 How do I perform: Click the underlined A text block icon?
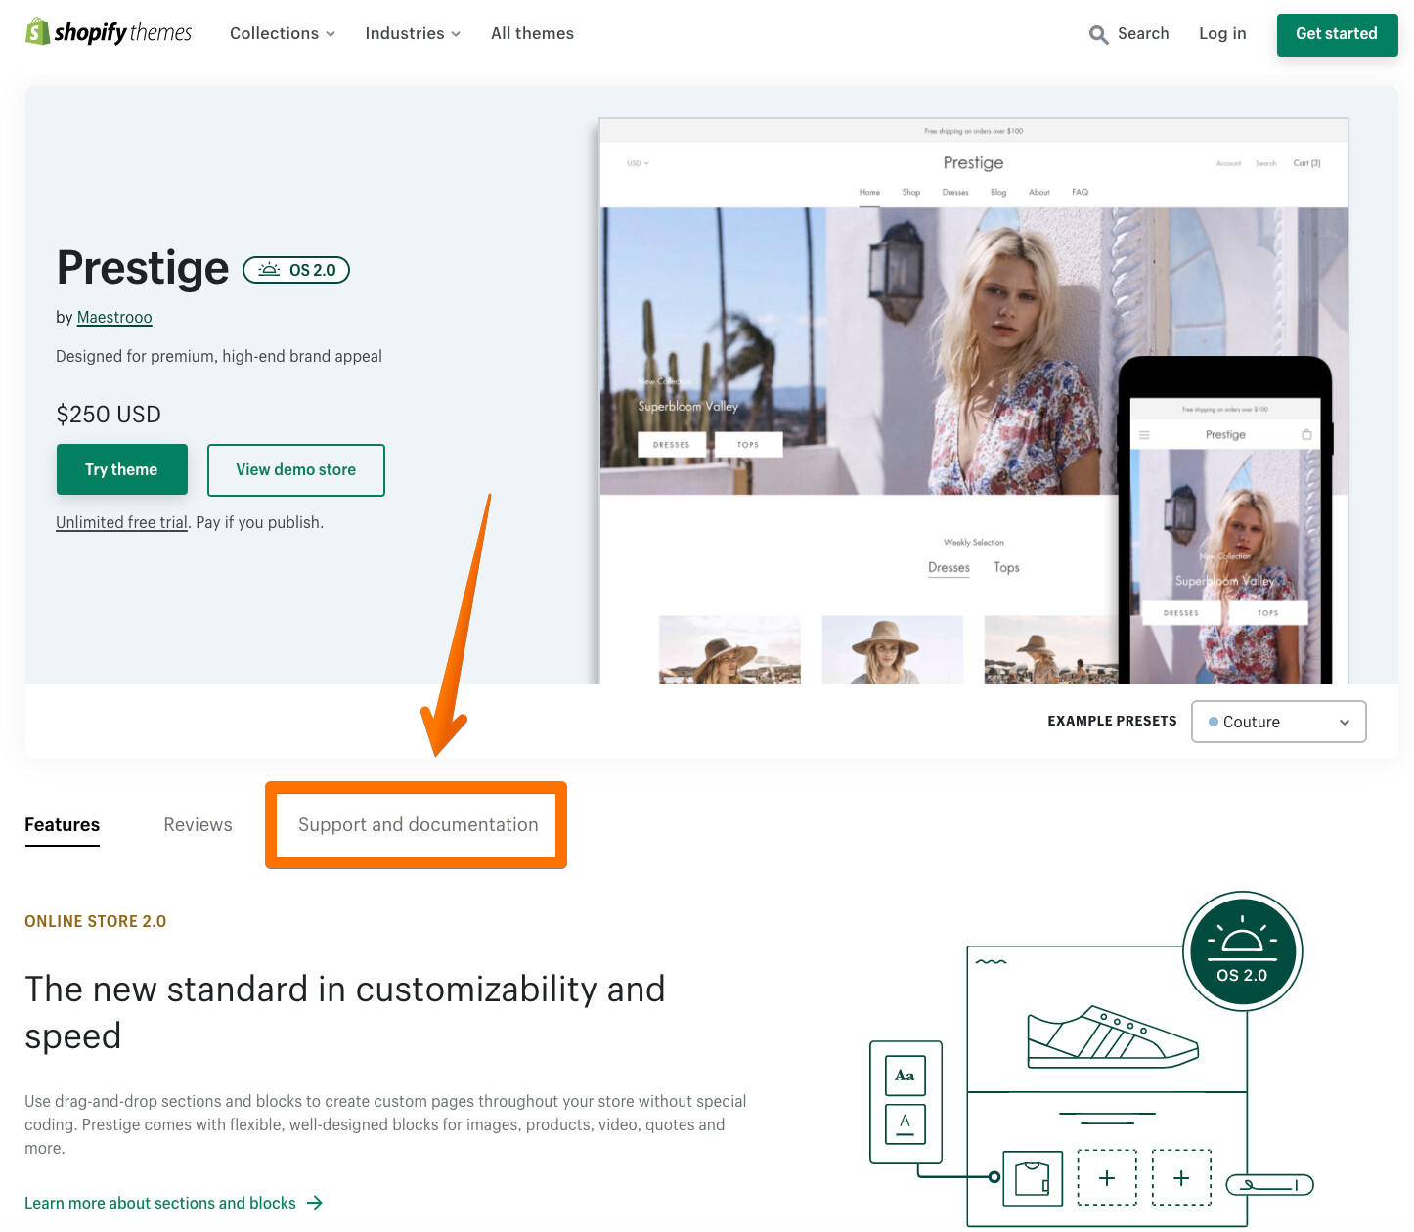click(905, 1123)
